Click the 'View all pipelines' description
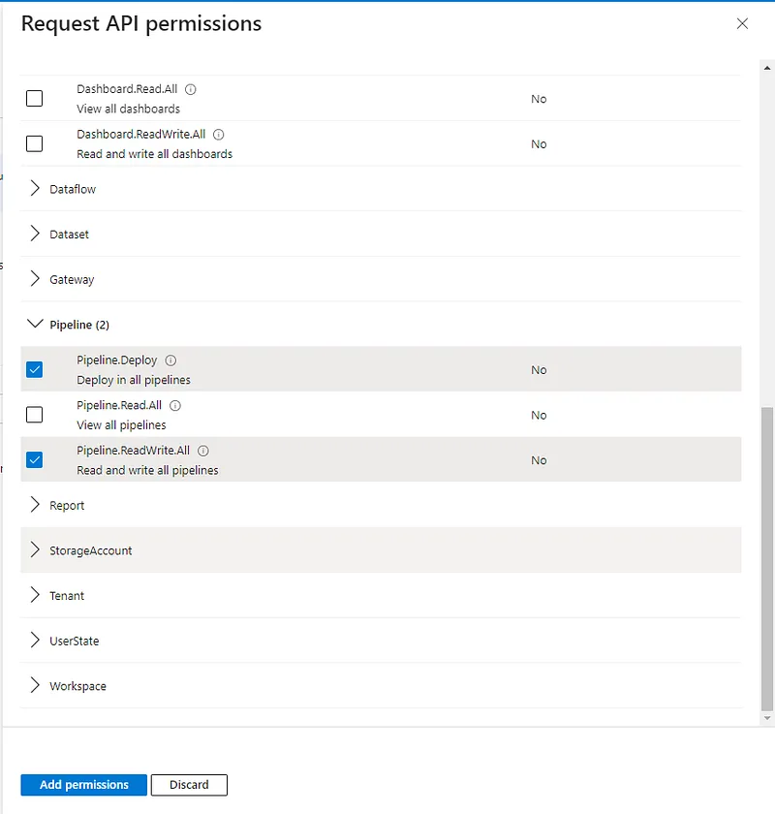This screenshot has width=775, height=814. pos(121,425)
